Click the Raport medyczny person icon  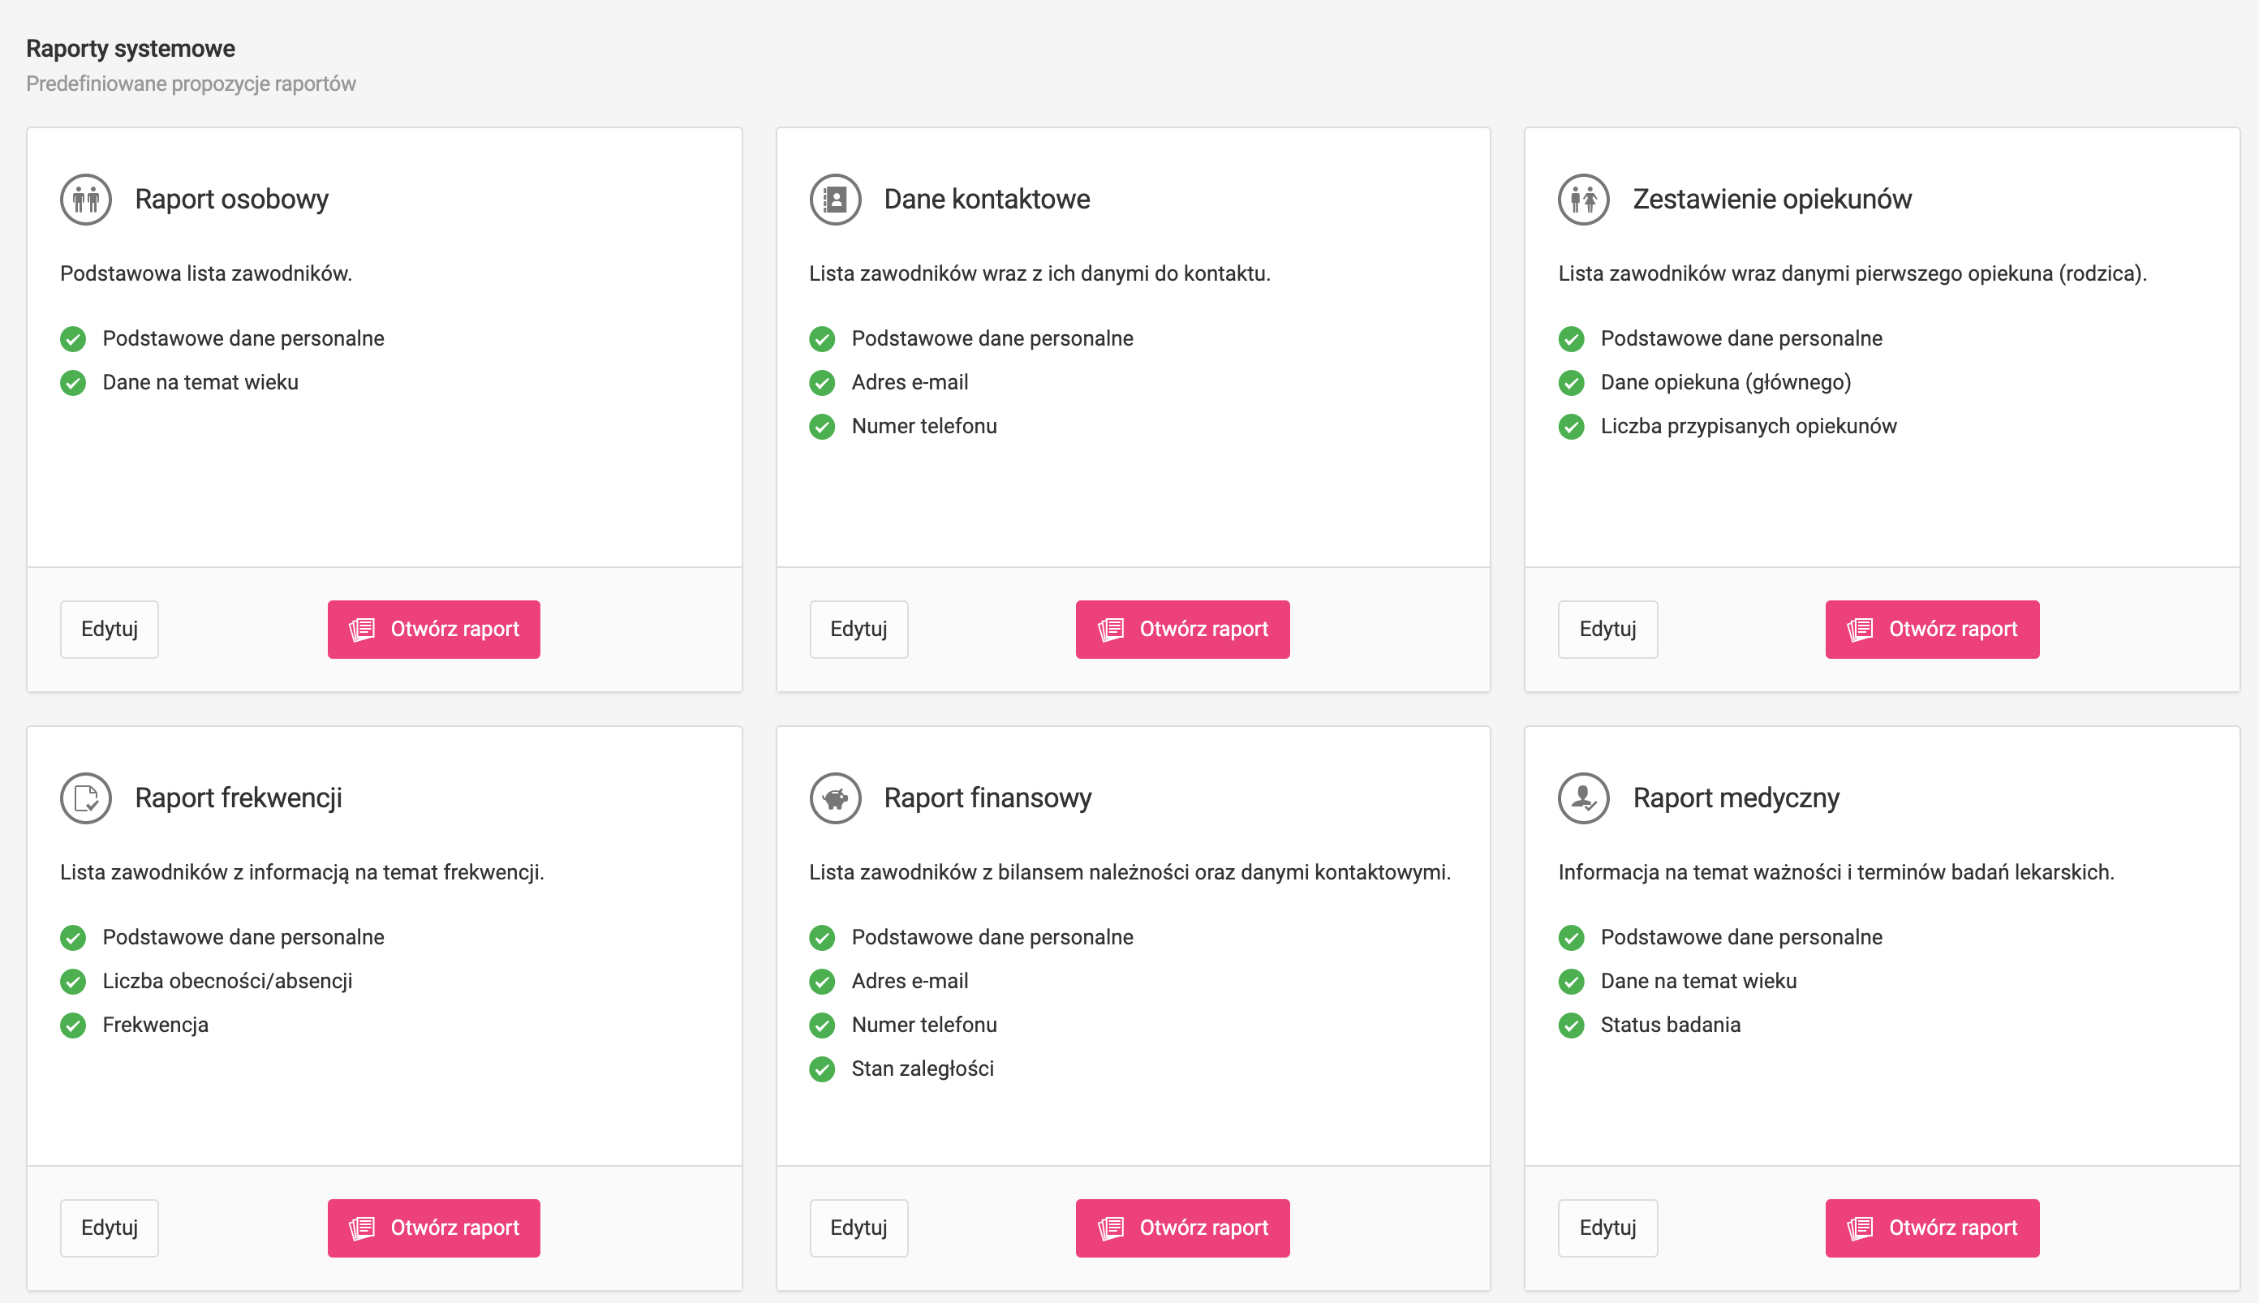click(1583, 798)
